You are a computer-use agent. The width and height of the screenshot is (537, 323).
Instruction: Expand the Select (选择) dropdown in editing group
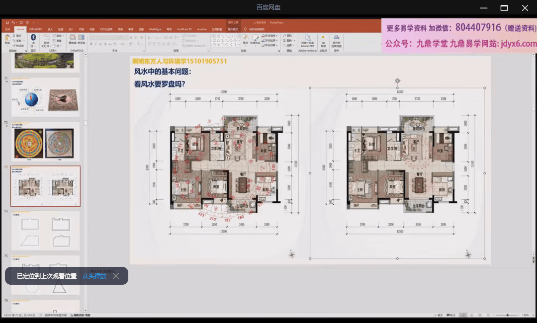click(289, 45)
